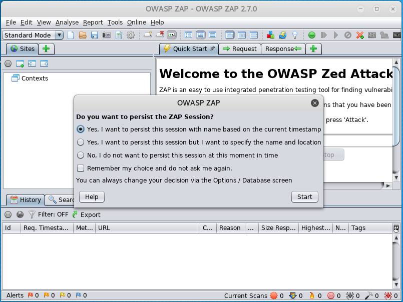This screenshot has height=302, width=403.
Task: Click the flame scan icon in status bar
Action: click(x=312, y=295)
